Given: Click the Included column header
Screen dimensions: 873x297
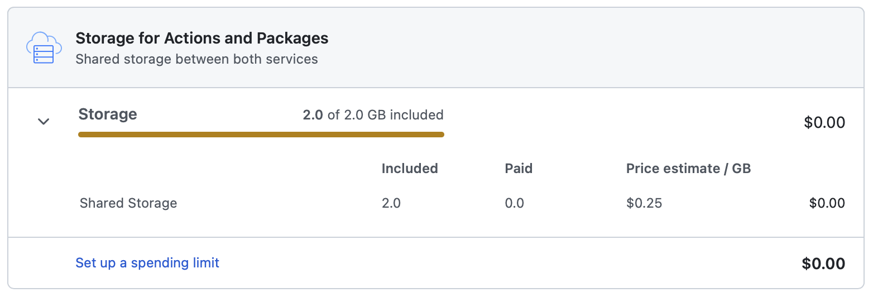Looking at the screenshot, I should pyautogui.click(x=410, y=168).
